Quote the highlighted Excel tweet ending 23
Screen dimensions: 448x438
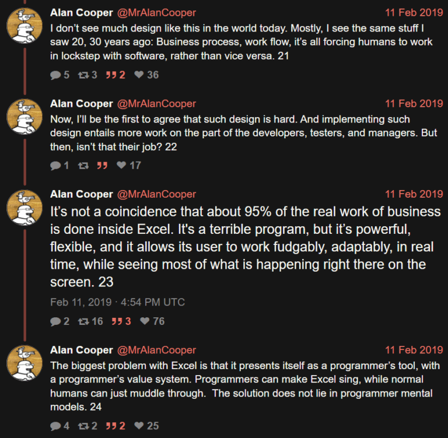click(x=115, y=321)
